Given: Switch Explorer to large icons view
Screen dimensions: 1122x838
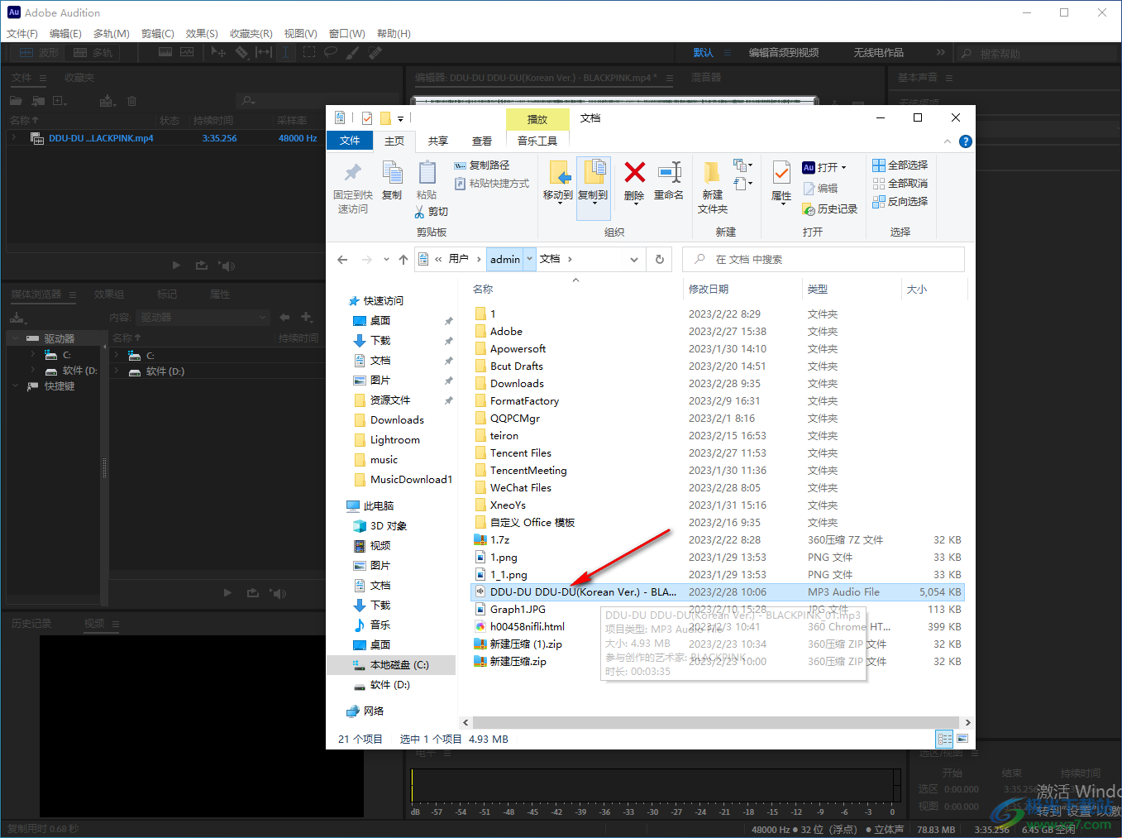Looking at the screenshot, I should coord(962,739).
